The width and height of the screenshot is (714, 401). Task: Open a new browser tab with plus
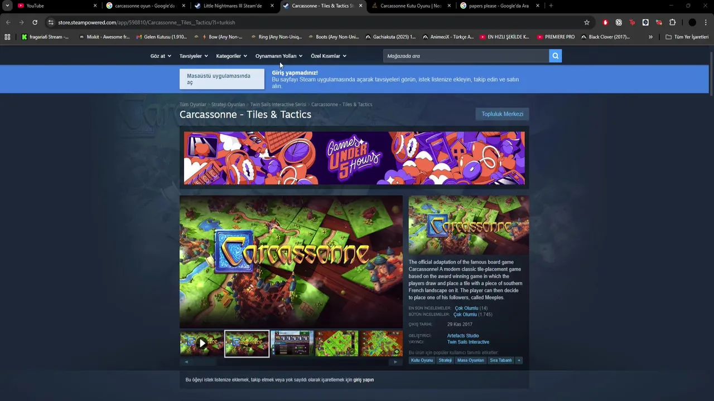[x=551, y=6]
